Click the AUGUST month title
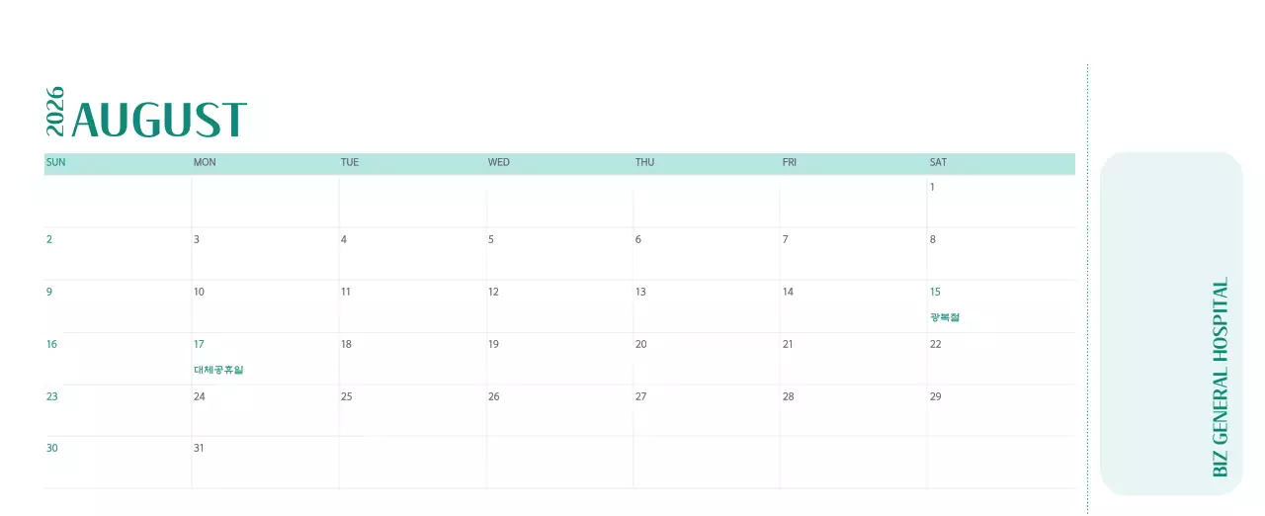The image size is (1265, 516). 159,121
